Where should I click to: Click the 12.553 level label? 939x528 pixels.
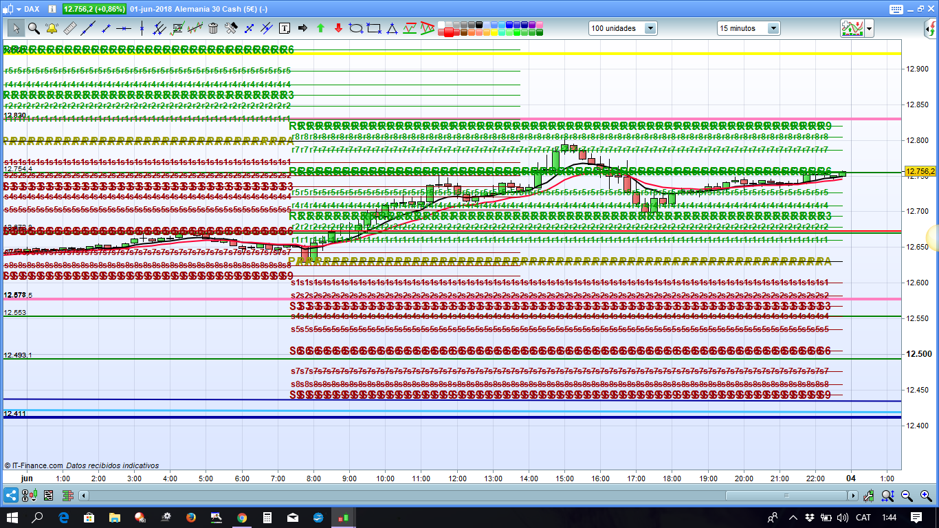coord(15,312)
